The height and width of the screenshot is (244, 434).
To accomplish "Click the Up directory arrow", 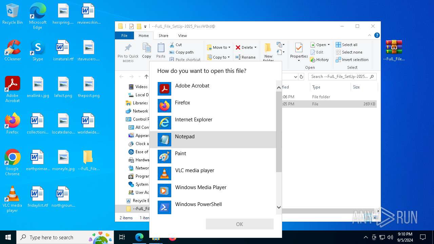I will [x=146, y=77].
